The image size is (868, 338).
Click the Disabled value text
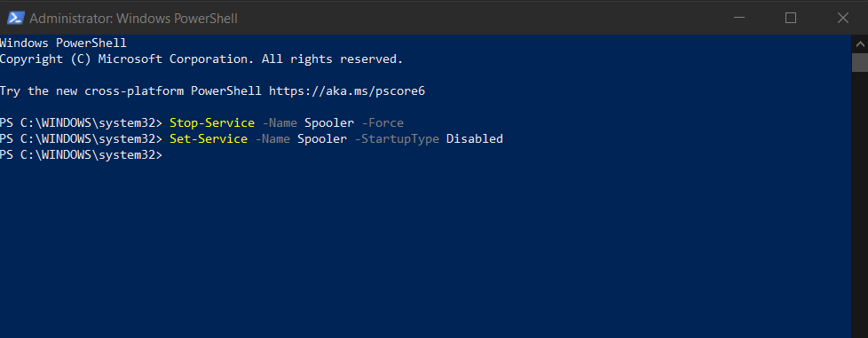point(475,139)
